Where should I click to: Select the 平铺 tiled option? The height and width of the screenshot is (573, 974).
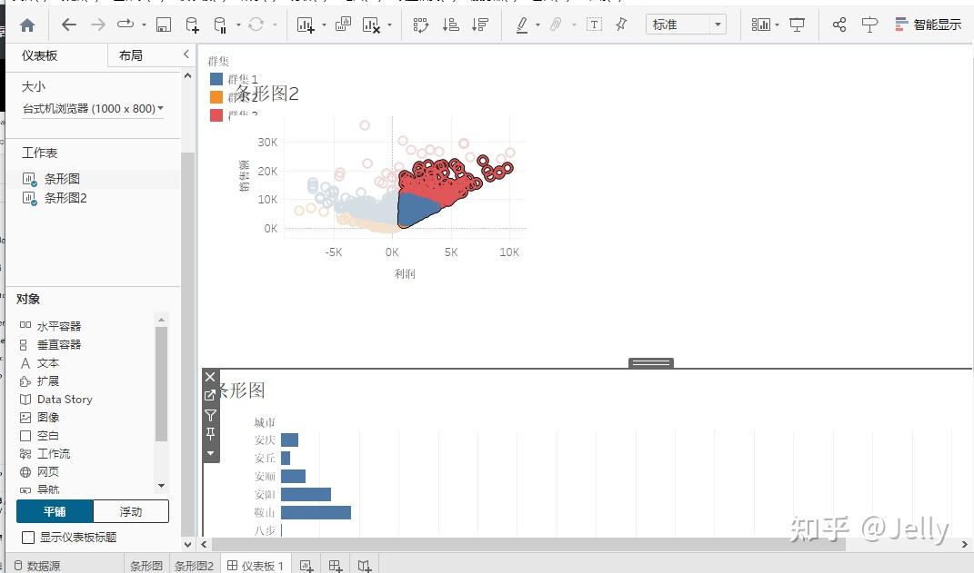click(55, 511)
